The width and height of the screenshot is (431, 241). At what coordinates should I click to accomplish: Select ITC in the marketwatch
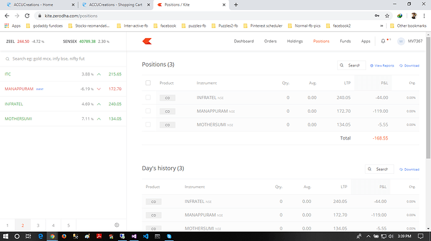(x=63, y=74)
